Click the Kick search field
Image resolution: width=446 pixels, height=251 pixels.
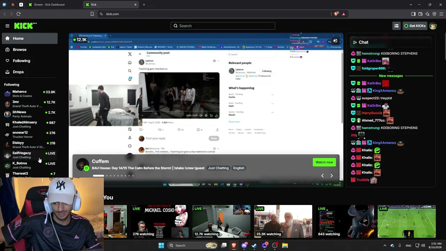pyautogui.click(x=223, y=26)
